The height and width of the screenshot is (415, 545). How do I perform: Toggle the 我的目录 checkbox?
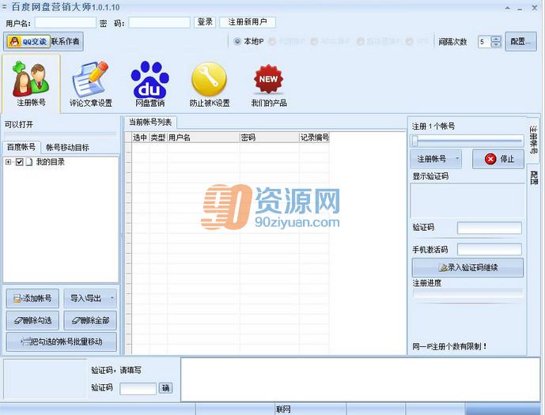pos(20,162)
